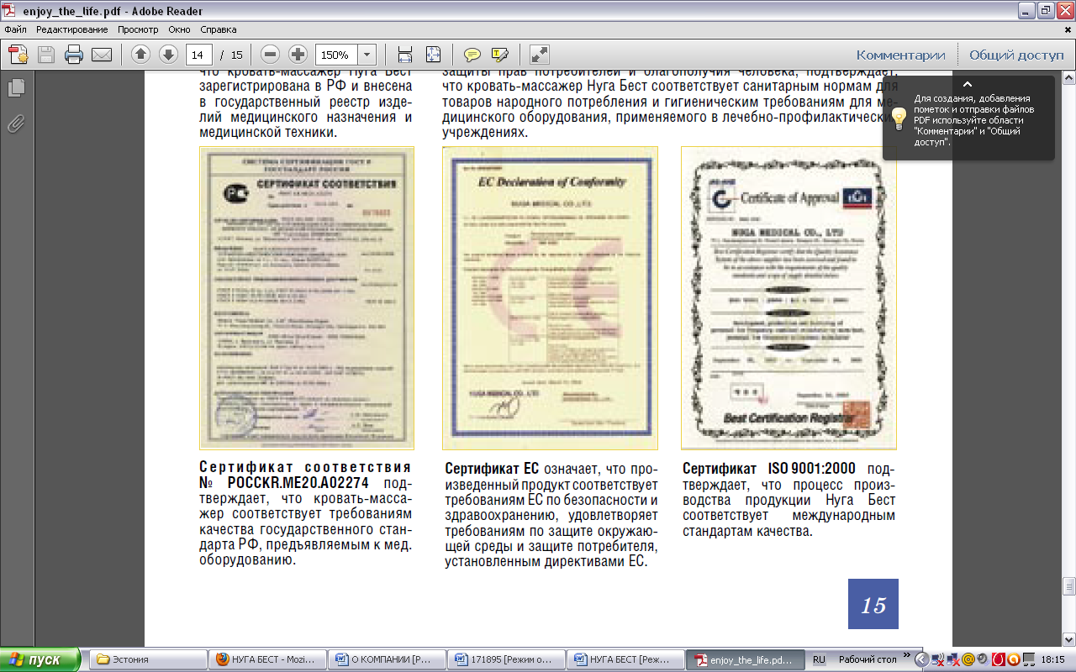The height and width of the screenshot is (672, 1076).
Task: Click the system clock showing 18:15
Action: 1052,660
